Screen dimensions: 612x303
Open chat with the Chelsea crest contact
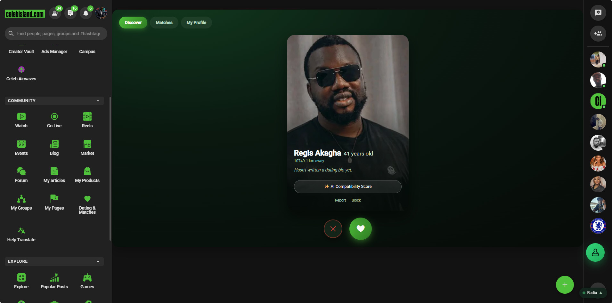click(598, 226)
